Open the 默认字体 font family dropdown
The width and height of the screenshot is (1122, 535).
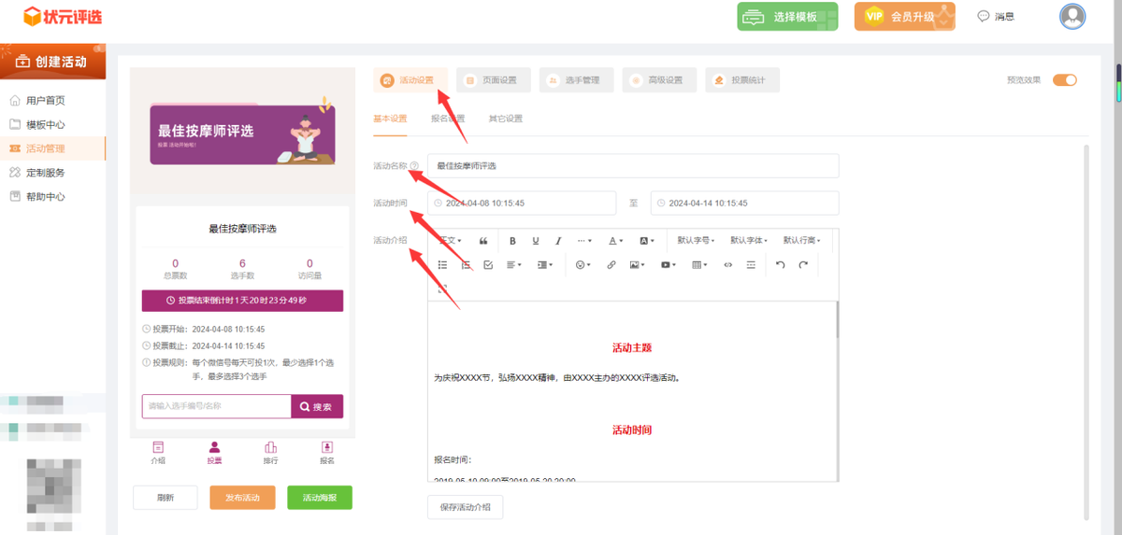point(748,241)
